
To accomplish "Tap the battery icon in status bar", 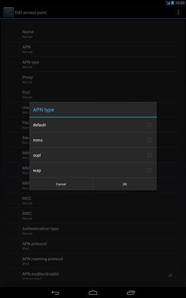I will [x=173, y=3].
